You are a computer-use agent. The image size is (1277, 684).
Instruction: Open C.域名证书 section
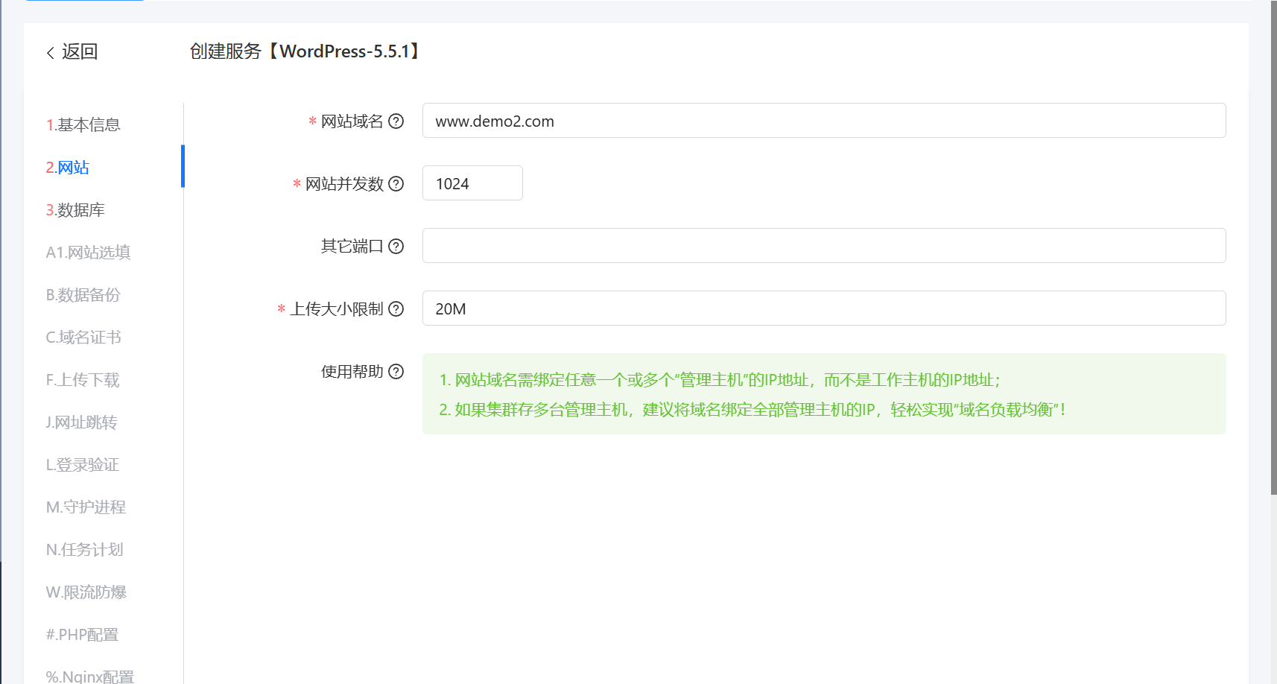(83, 337)
